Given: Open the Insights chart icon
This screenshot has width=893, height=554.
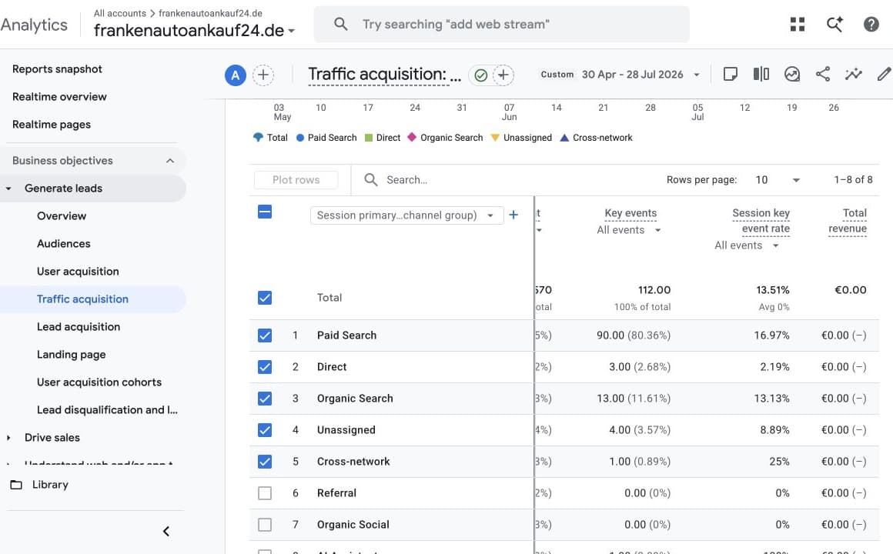Looking at the screenshot, I should [x=791, y=74].
